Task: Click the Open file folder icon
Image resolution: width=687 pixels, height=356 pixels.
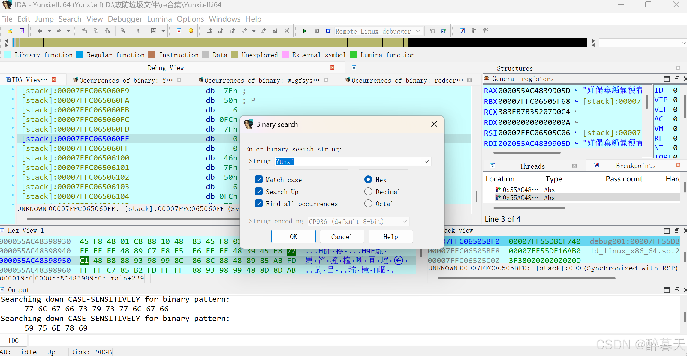Action: 10,31
